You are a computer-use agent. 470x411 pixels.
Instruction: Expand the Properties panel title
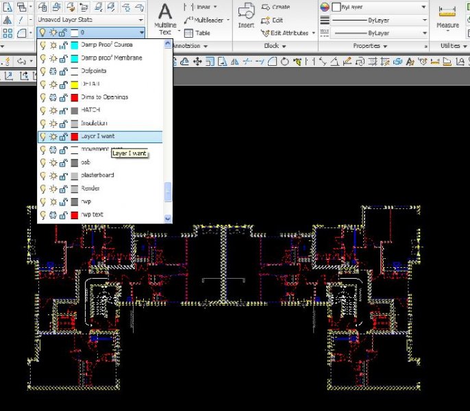371,46
